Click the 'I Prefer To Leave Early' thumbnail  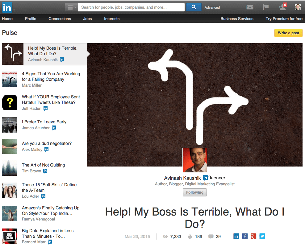tap(10, 125)
